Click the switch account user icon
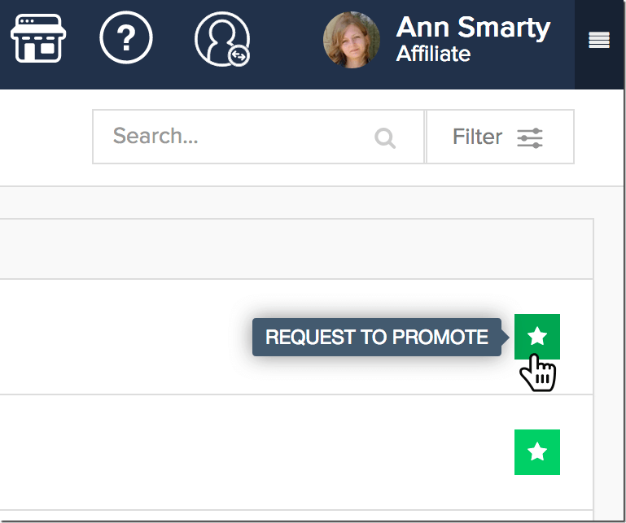Viewport: 626px width, 523px height. [x=222, y=39]
